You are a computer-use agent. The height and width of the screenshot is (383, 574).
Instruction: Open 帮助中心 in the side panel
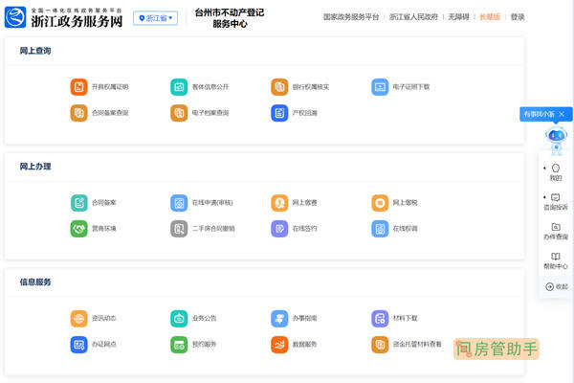coord(555,260)
